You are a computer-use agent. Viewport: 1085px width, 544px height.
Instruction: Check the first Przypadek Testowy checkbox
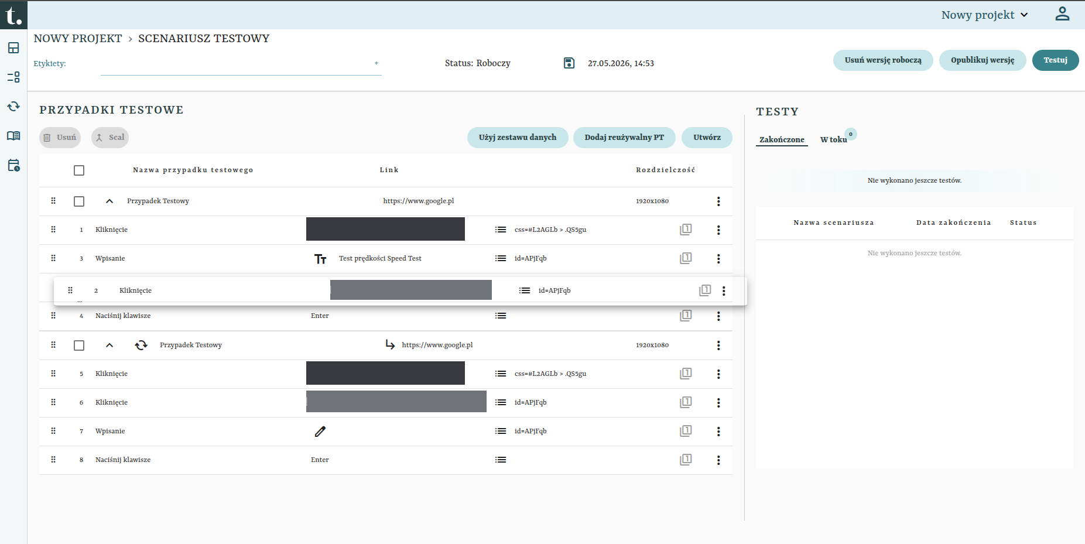coord(79,201)
